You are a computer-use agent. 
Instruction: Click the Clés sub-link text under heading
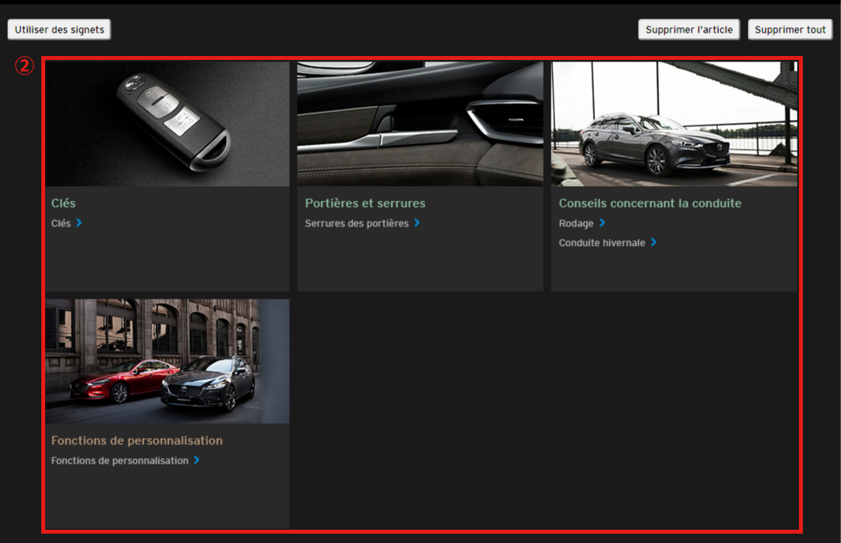[61, 223]
